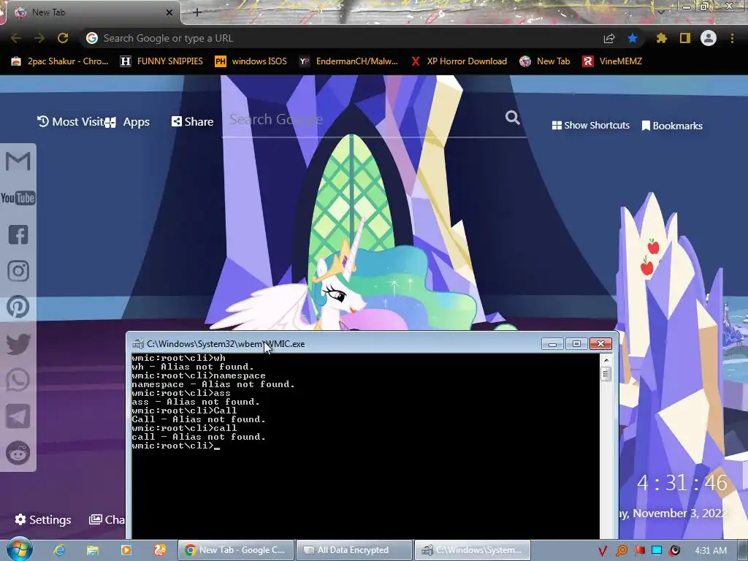Screen dimensions: 748x561
Task: Open the Chrome profile avatar
Action: click(709, 38)
